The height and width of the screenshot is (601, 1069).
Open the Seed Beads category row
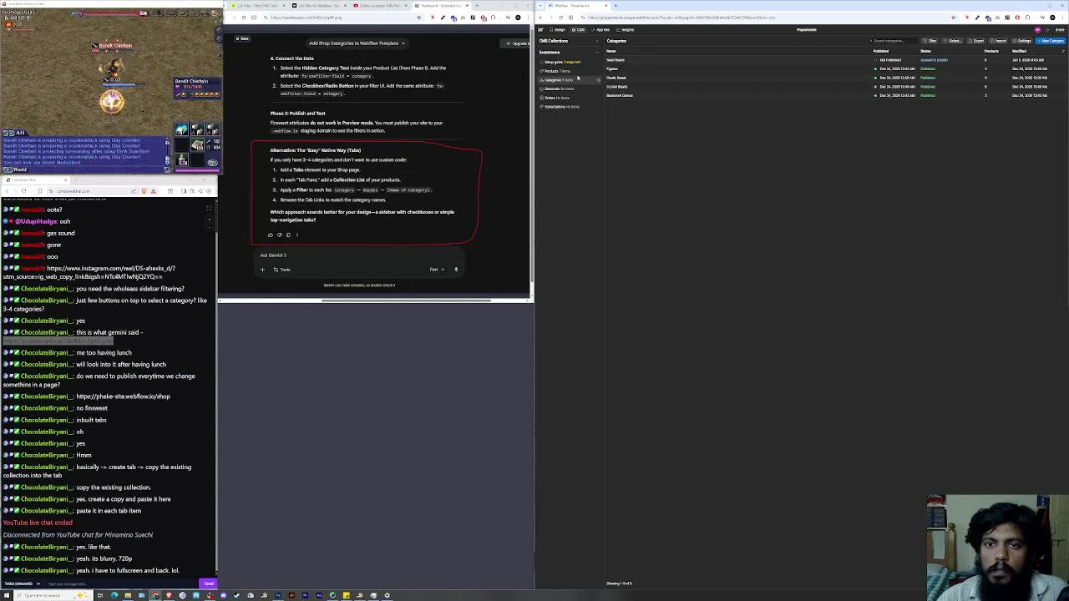835,60
